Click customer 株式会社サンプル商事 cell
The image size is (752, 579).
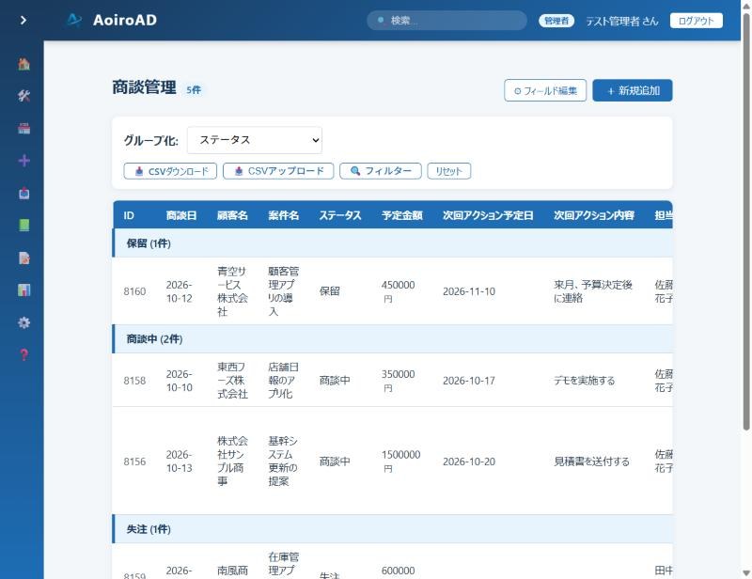(x=232, y=461)
